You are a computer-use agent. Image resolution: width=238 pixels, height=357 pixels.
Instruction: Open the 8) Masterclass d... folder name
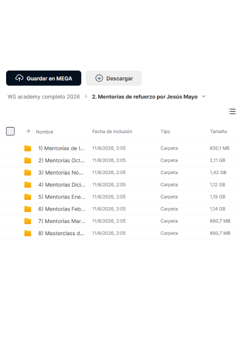tap(61, 233)
